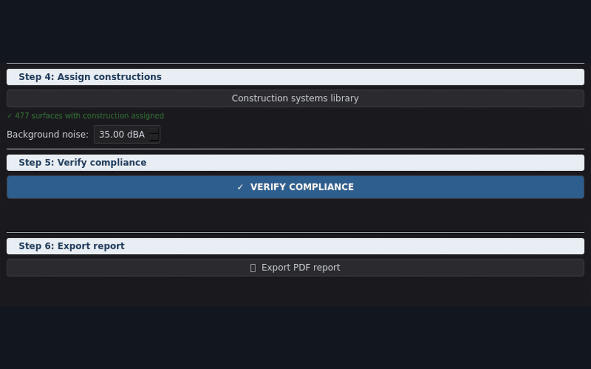Click the 477 surfaces assigned status text
Screen dimensions: 591x369
(x=85, y=116)
